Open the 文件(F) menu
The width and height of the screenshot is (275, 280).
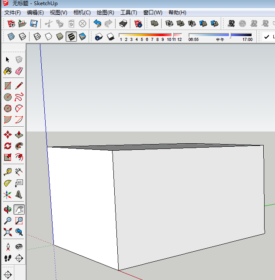[13, 13]
